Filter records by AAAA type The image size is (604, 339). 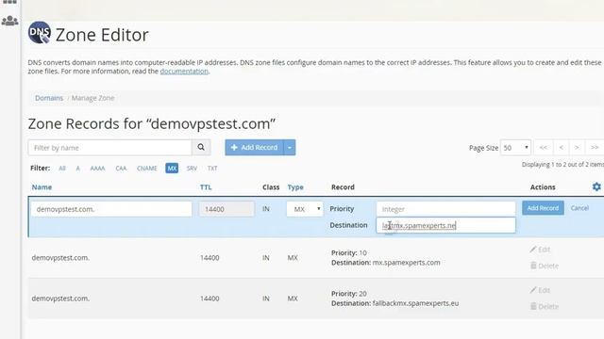97,169
